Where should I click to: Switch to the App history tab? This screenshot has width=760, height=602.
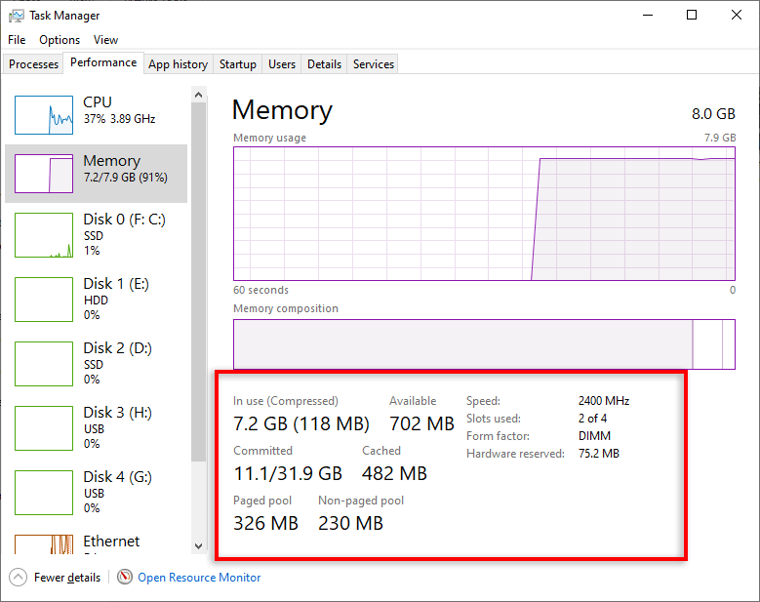coord(178,64)
